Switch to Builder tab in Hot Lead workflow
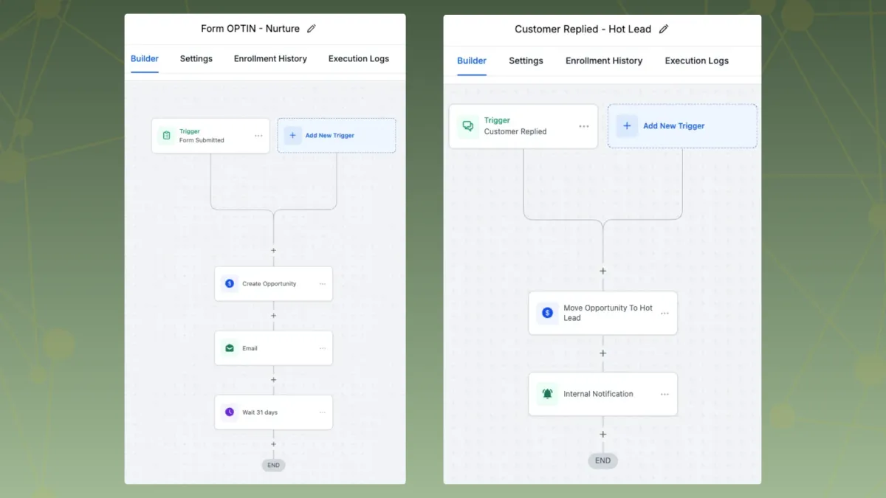The image size is (886, 498). coord(472,61)
